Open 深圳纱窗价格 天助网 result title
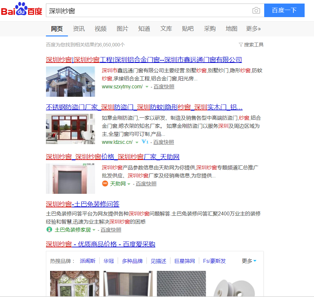Screen dimensions: 314x297 tap(113, 157)
